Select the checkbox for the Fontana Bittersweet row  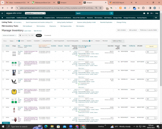click(3, 71)
